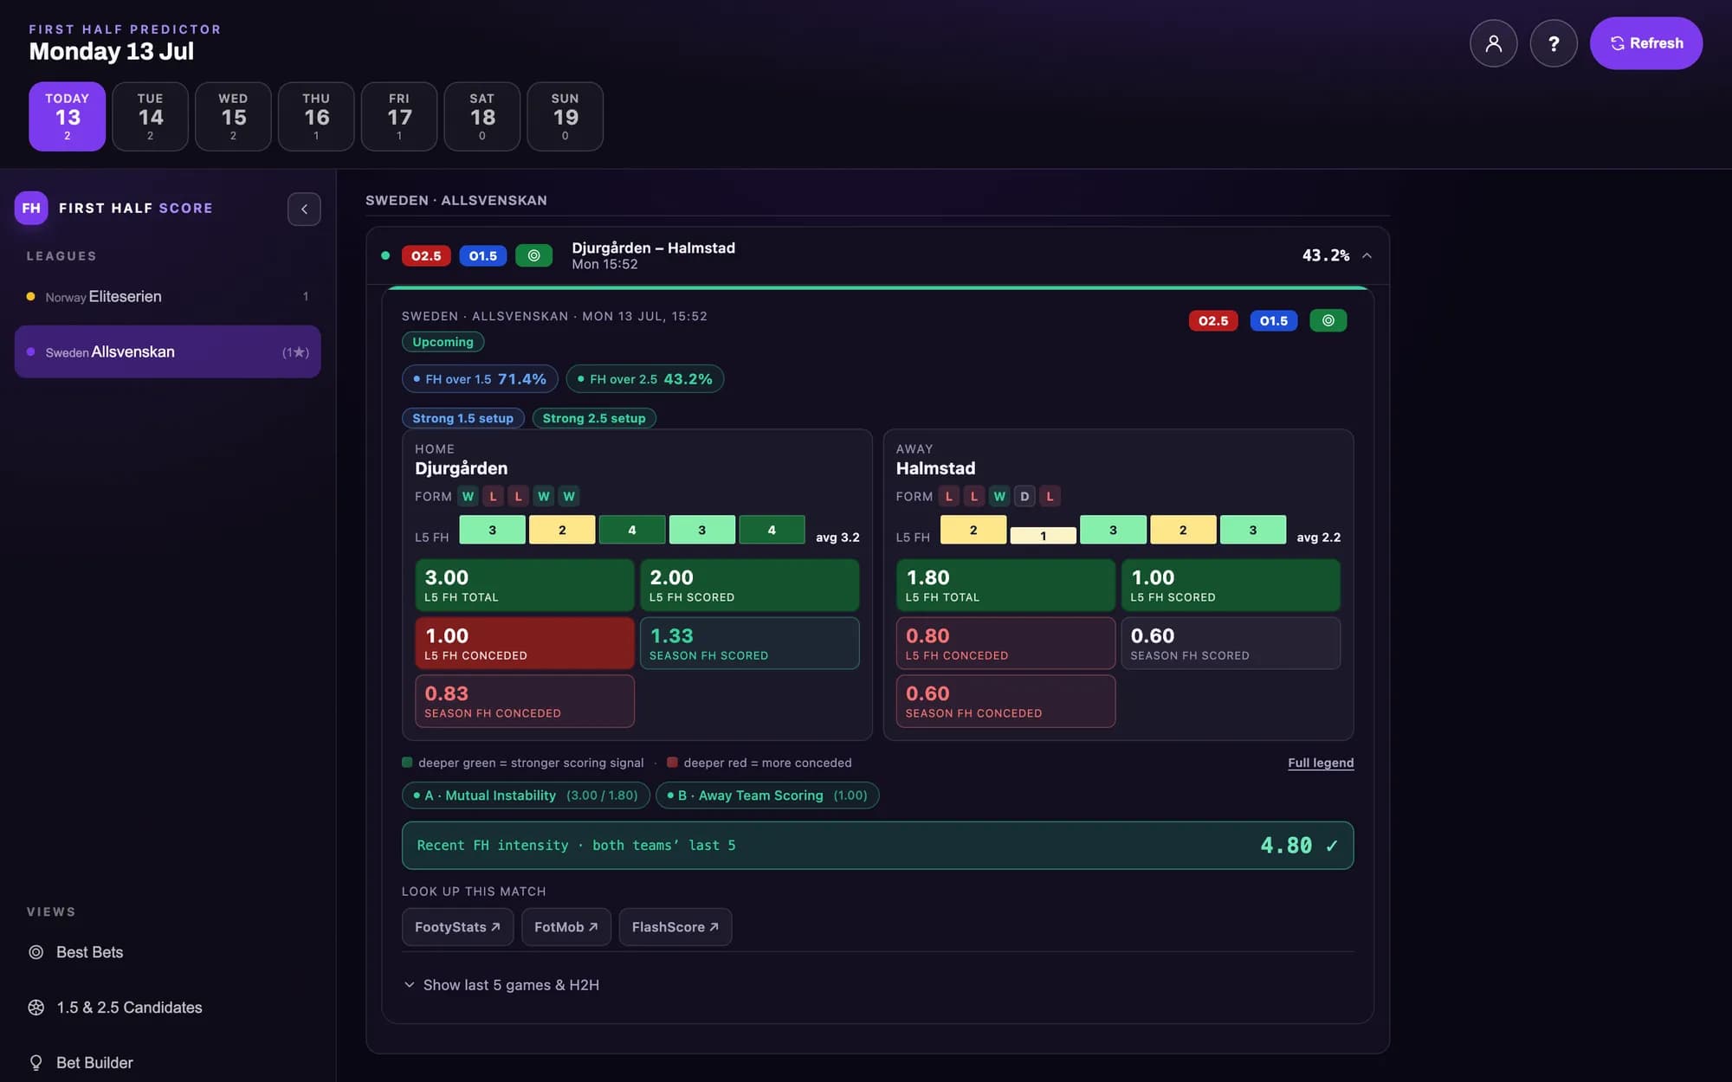Open the Full legend link
Image resolution: width=1732 pixels, height=1082 pixels.
(1321, 763)
